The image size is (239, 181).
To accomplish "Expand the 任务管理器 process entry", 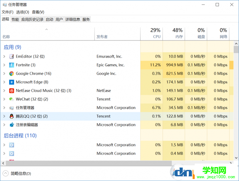I will coord(4,108).
